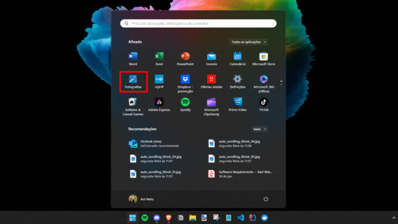Viewport: 398px width, 224px height.
Task: Expand Todas as aplicações list
Action: 249,42
